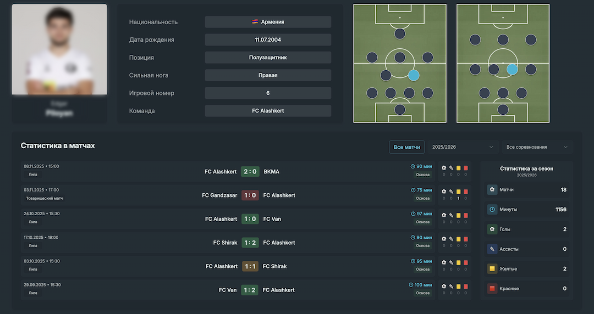
Task: Click the Матчи icon in season statistics
Action: point(492,190)
